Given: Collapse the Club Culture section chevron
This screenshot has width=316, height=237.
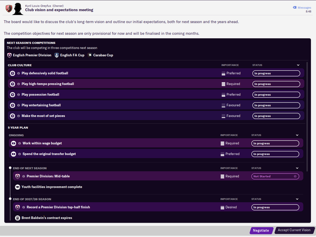Looking at the screenshot, I should [298, 65].
